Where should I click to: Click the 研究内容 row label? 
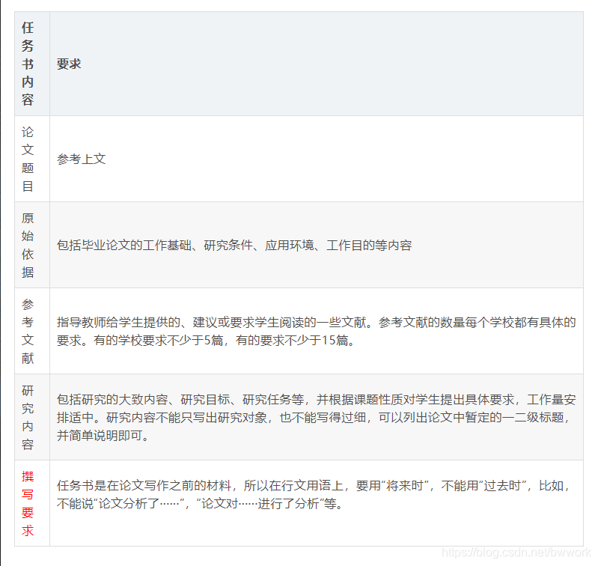point(28,417)
